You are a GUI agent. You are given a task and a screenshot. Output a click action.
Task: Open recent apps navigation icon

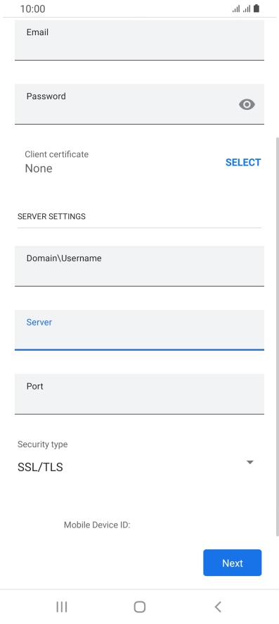pos(62,606)
